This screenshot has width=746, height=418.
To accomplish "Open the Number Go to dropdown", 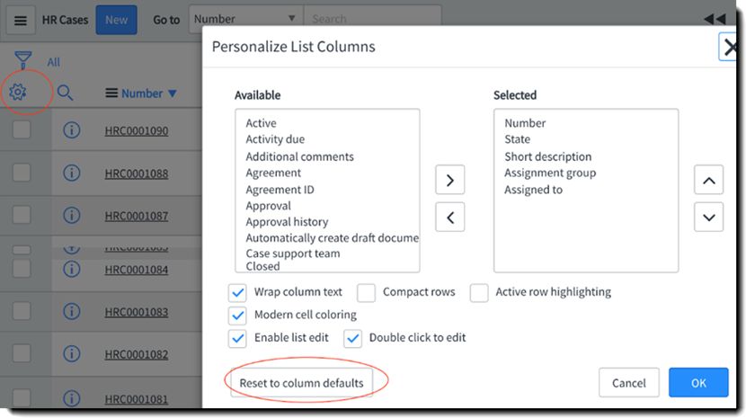I will [x=245, y=19].
